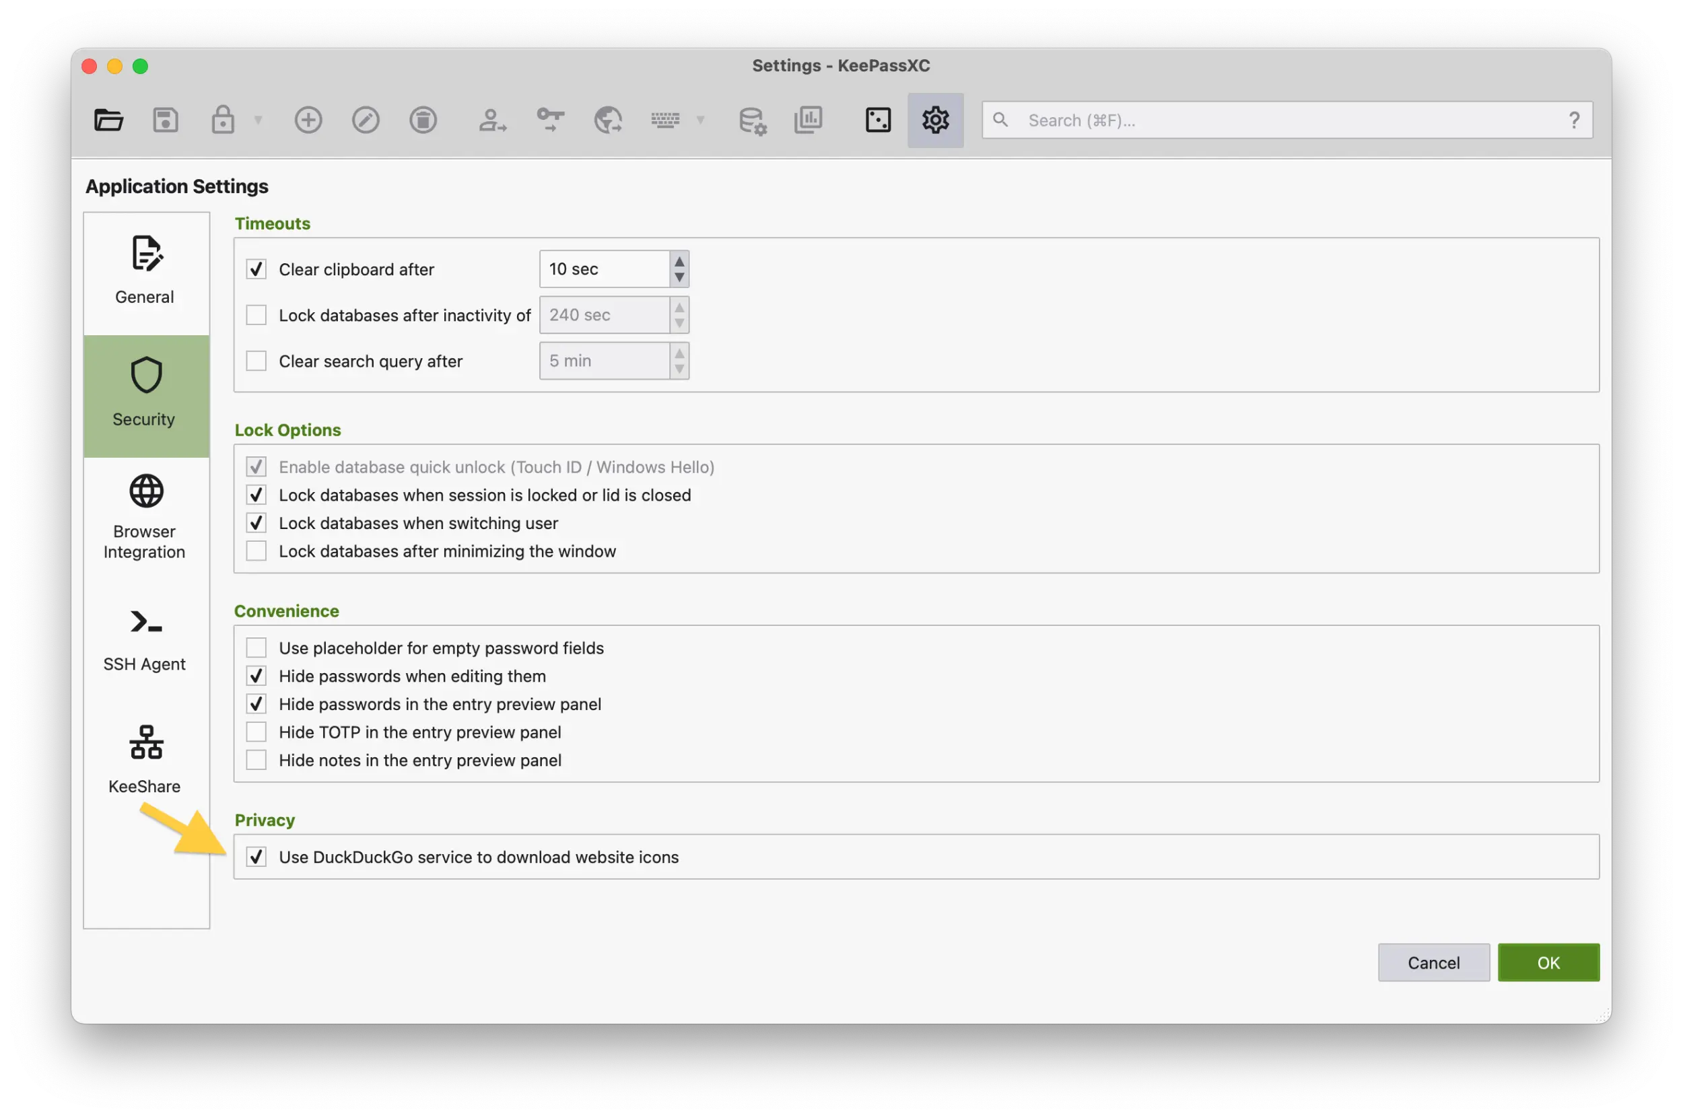
Task: Open a database file
Action: tap(108, 120)
